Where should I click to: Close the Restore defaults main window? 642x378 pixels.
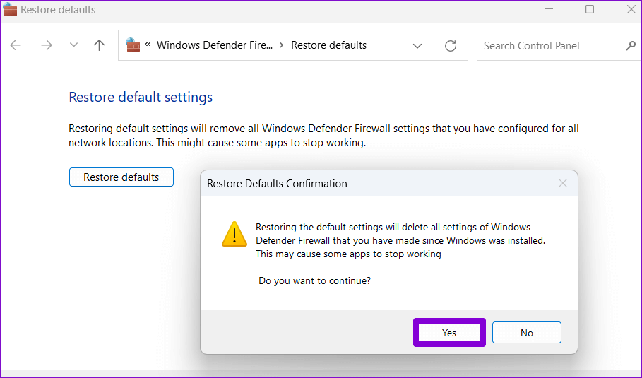coord(631,9)
